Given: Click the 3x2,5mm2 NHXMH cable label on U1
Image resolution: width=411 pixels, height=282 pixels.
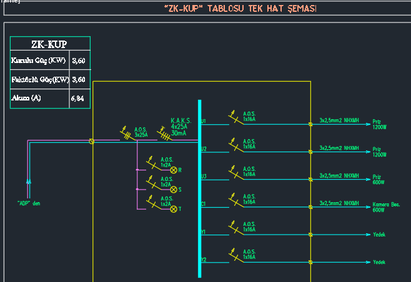Looking at the screenshot, I should pyautogui.click(x=339, y=120).
